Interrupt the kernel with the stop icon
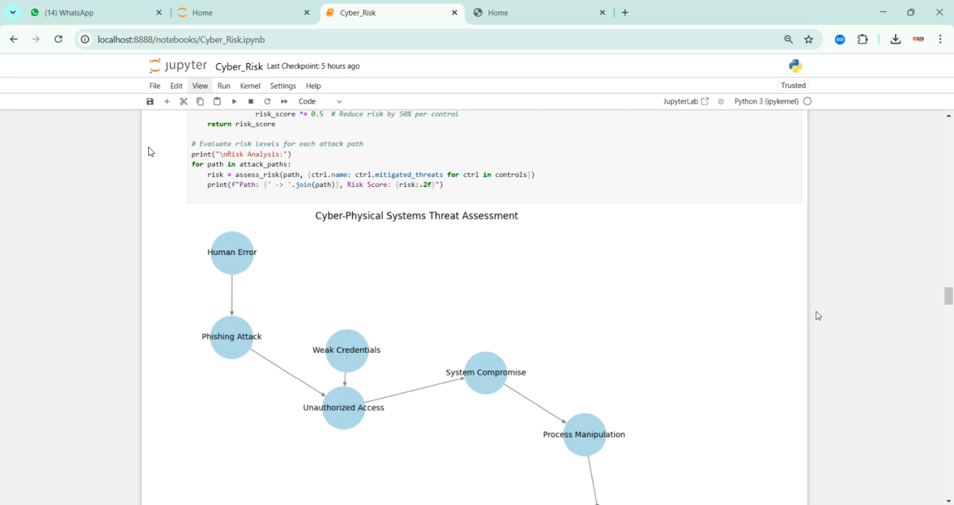The width and height of the screenshot is (954, 505). click(x=251, y=102)
